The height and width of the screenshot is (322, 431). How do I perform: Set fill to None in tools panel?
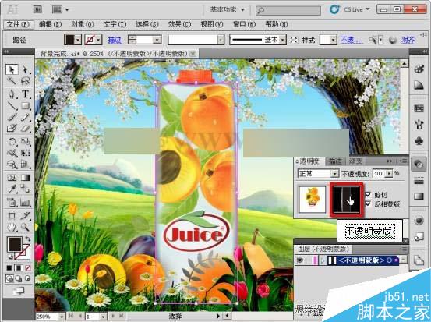pos(28,267)
